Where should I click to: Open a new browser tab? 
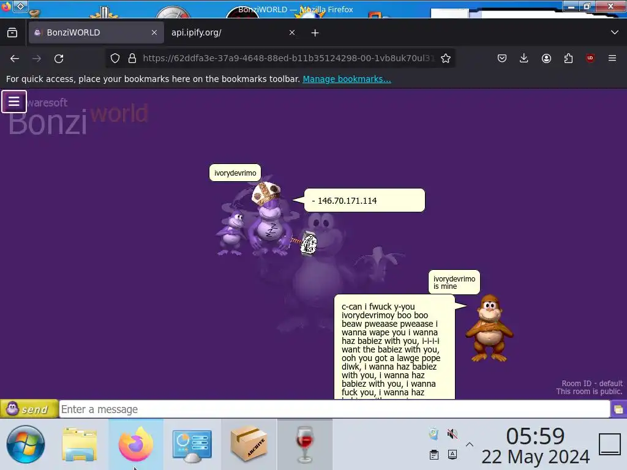click(315, 33)
